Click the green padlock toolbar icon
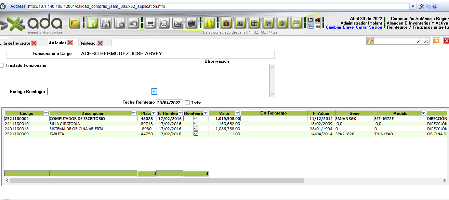 point(209,24)
